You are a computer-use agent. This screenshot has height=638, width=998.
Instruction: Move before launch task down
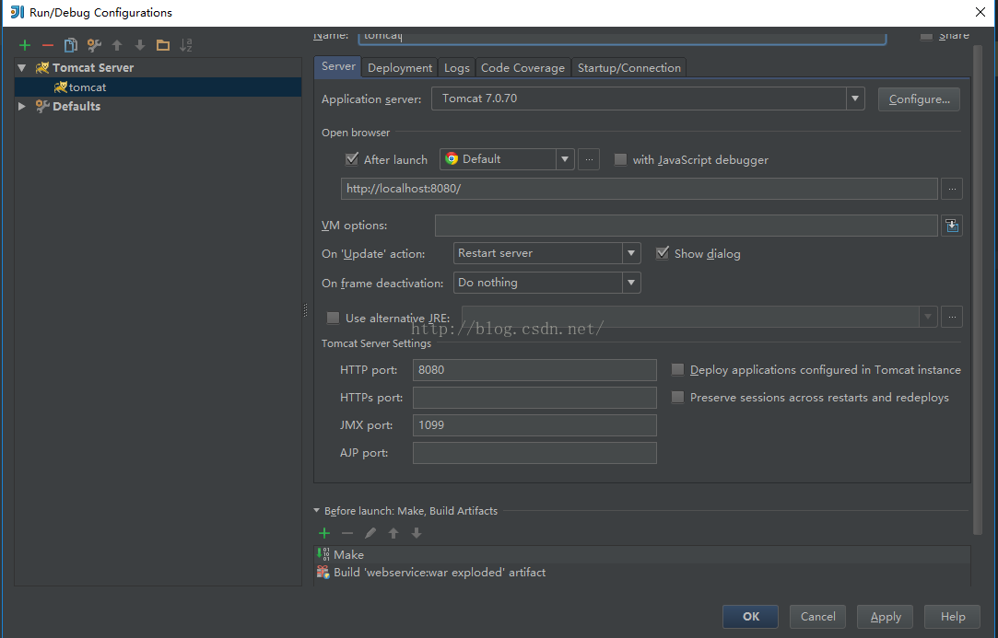417,533
